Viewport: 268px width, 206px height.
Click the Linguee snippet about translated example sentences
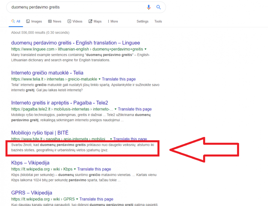(x=80, y=57)
